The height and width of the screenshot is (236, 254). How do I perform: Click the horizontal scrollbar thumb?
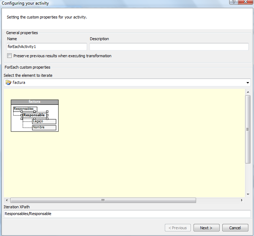pyautogui.click(x=103, y=200)
